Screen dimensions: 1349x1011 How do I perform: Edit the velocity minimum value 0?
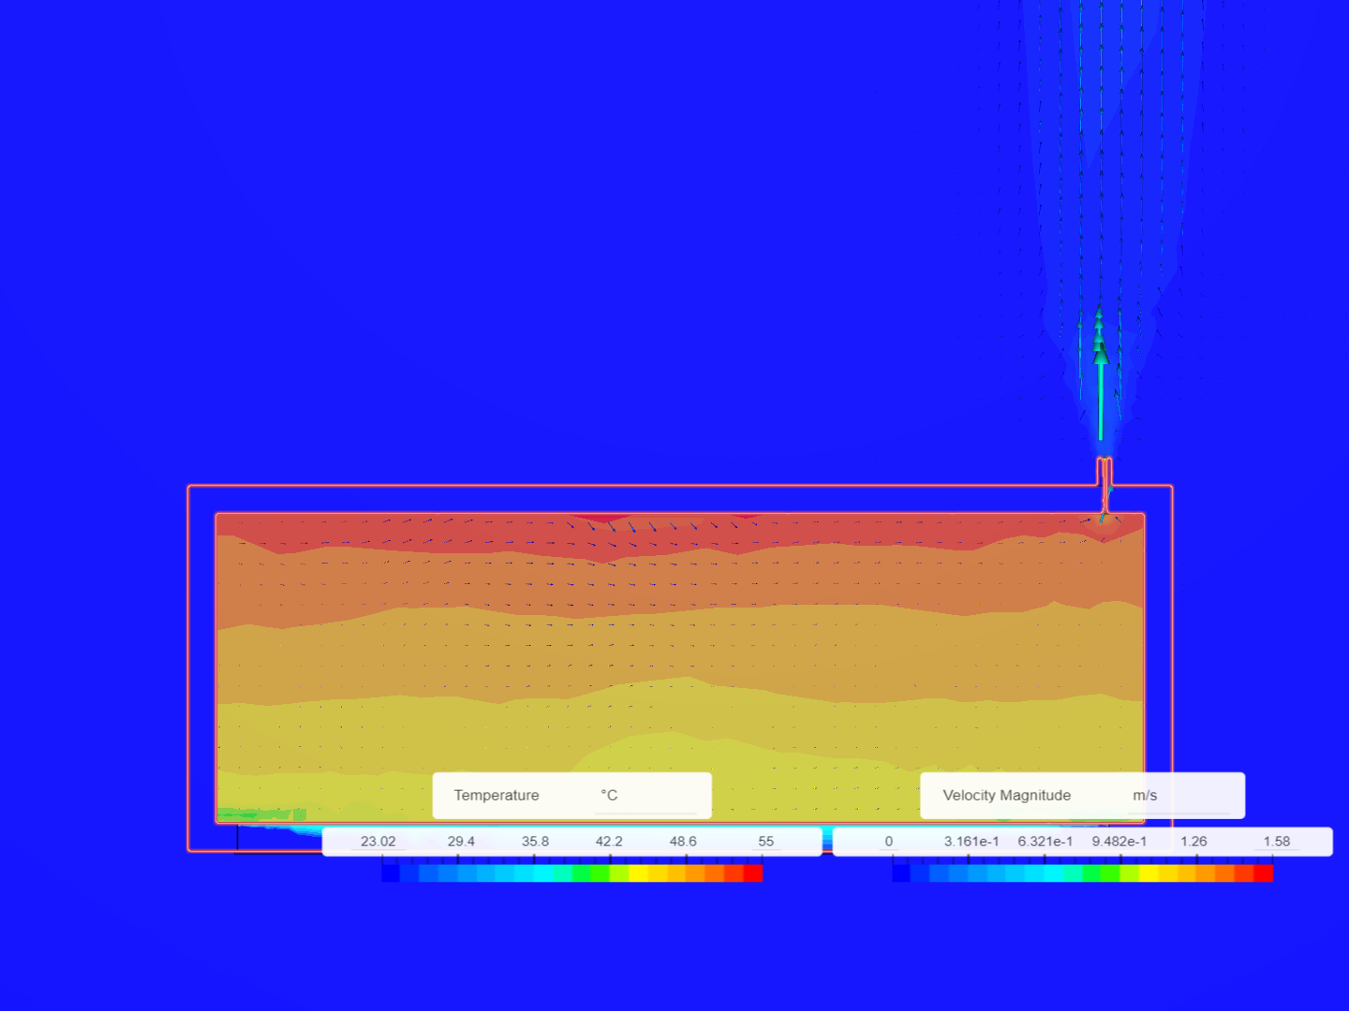889,841
